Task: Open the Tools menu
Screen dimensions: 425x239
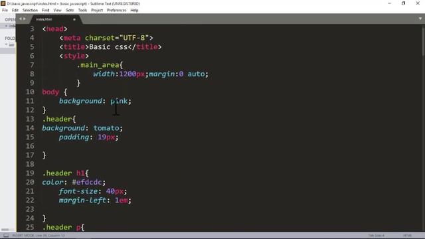Action: (82, 11)
